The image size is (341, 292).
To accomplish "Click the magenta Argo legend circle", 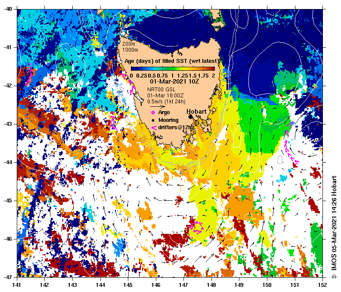I will coord(153,113).
